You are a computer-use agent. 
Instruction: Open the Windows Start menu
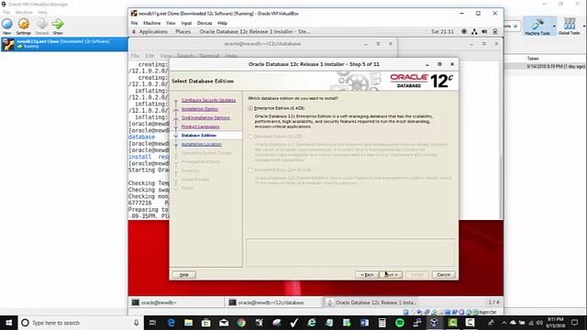click(x=8, y=323)
